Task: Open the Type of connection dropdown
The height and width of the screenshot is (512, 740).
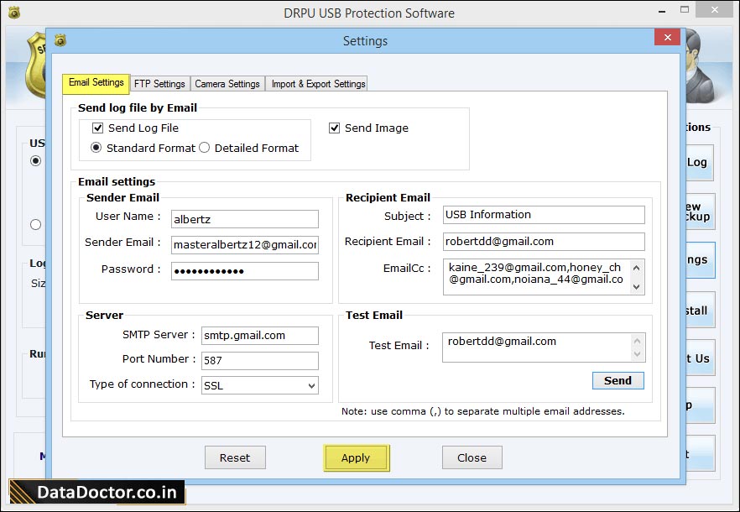Action: coord(311,385)
